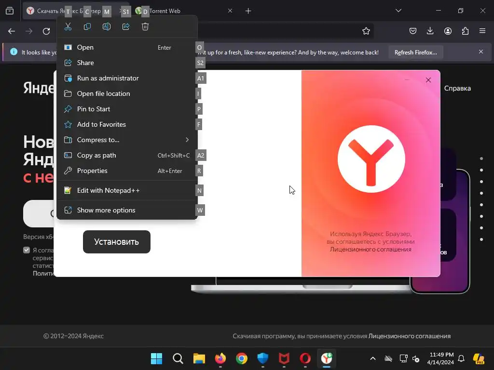The width and height of the screenshot is (494, 370).
Task: Show hidden system tray icons
Action: [373, 358]
